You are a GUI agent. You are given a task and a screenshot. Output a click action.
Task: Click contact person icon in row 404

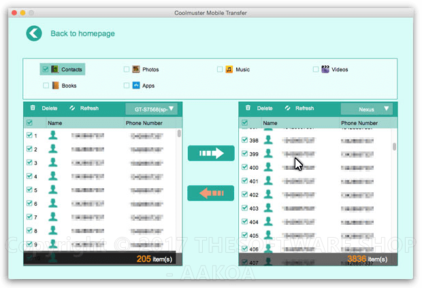[x=268, y=221]
